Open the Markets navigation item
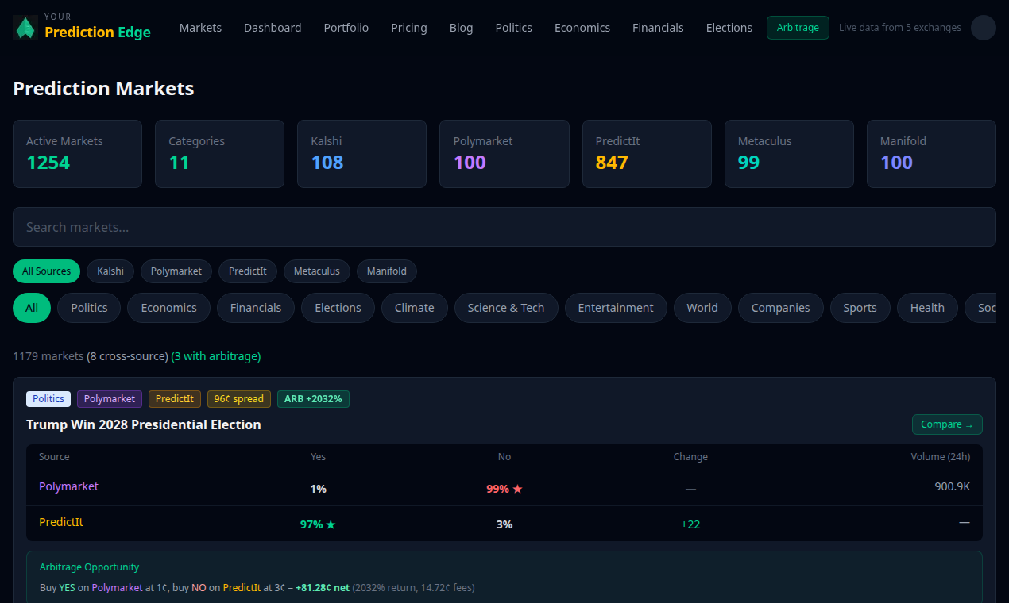Viewport: 1009px width, 603px height. [200, 27]
